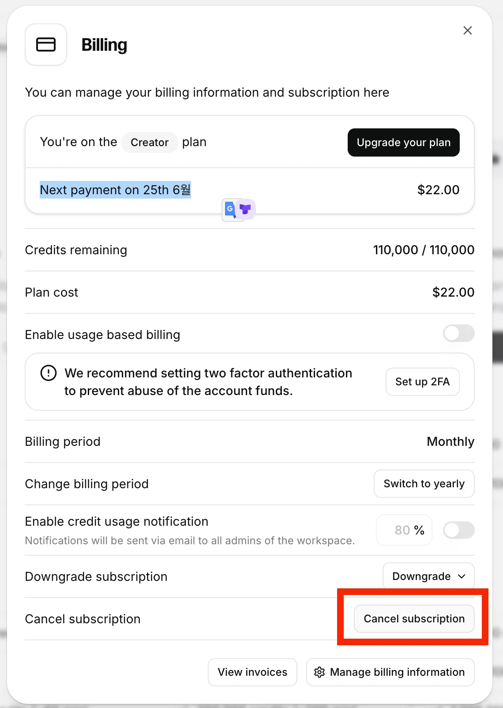The width and height of the screenshot is (503, 708).
Task: Click the Downgrade chevron arrow
Action: point(462,576)
